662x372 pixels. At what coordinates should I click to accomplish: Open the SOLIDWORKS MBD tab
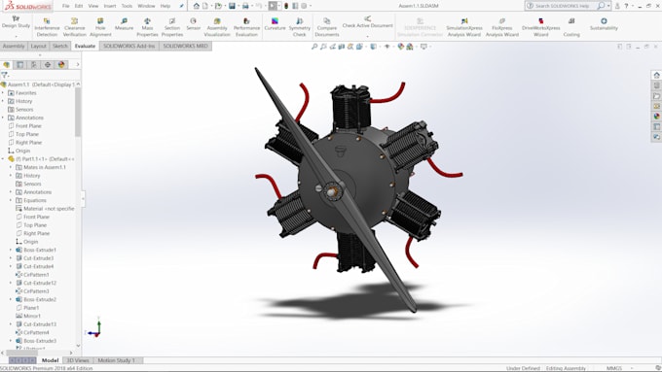pyautogui.click(x=185, y=46)
